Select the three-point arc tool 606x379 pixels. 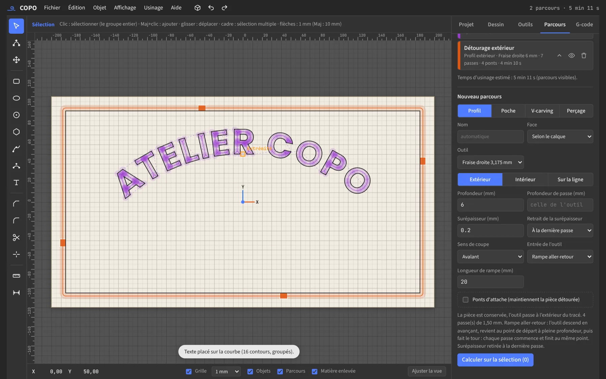(16, 165)
